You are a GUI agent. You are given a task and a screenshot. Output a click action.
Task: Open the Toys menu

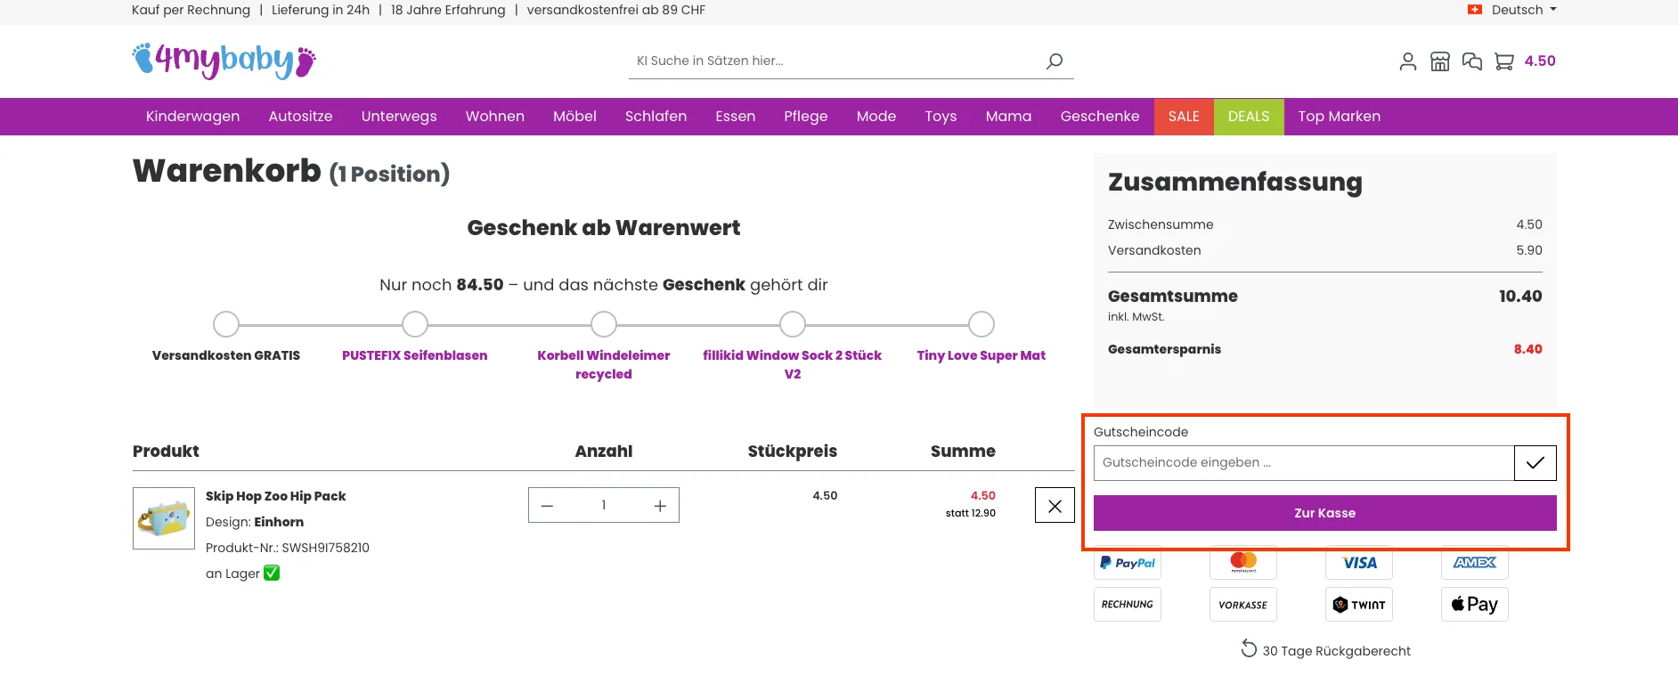941,117
